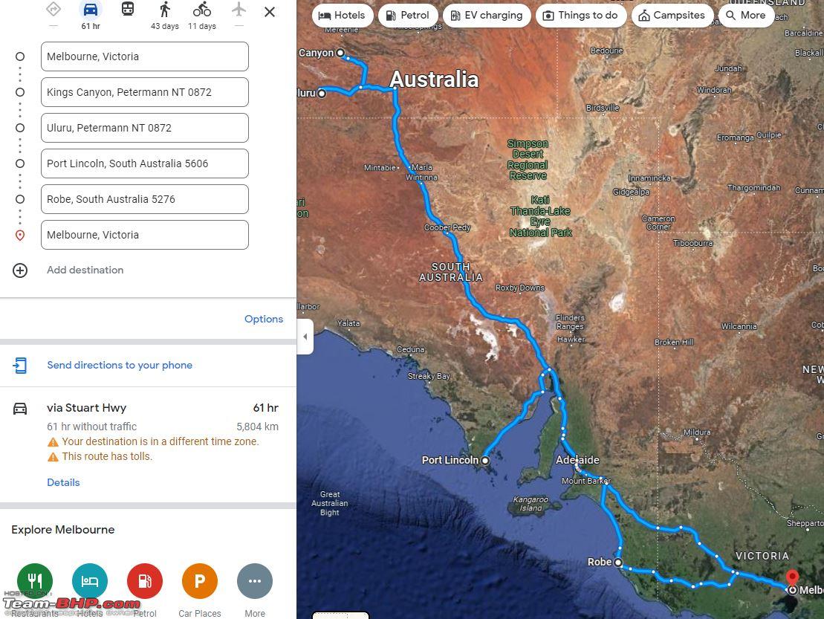Viewport: 824px width, 619px height.
Task: Click the Port Lincoln waypoint on map
Action: 485,460
